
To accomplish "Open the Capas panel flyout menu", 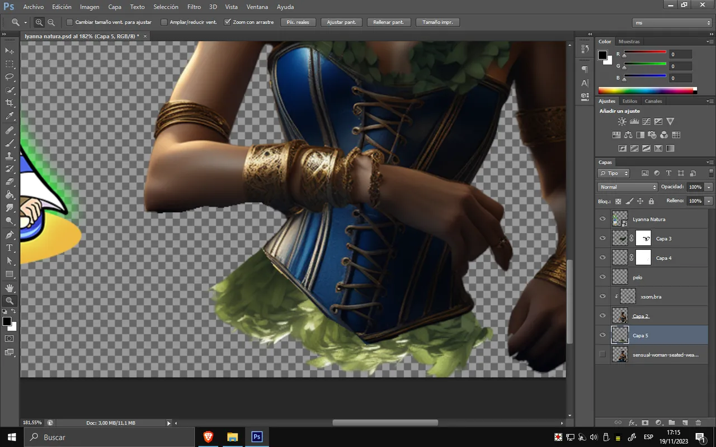I will (710, 162).
